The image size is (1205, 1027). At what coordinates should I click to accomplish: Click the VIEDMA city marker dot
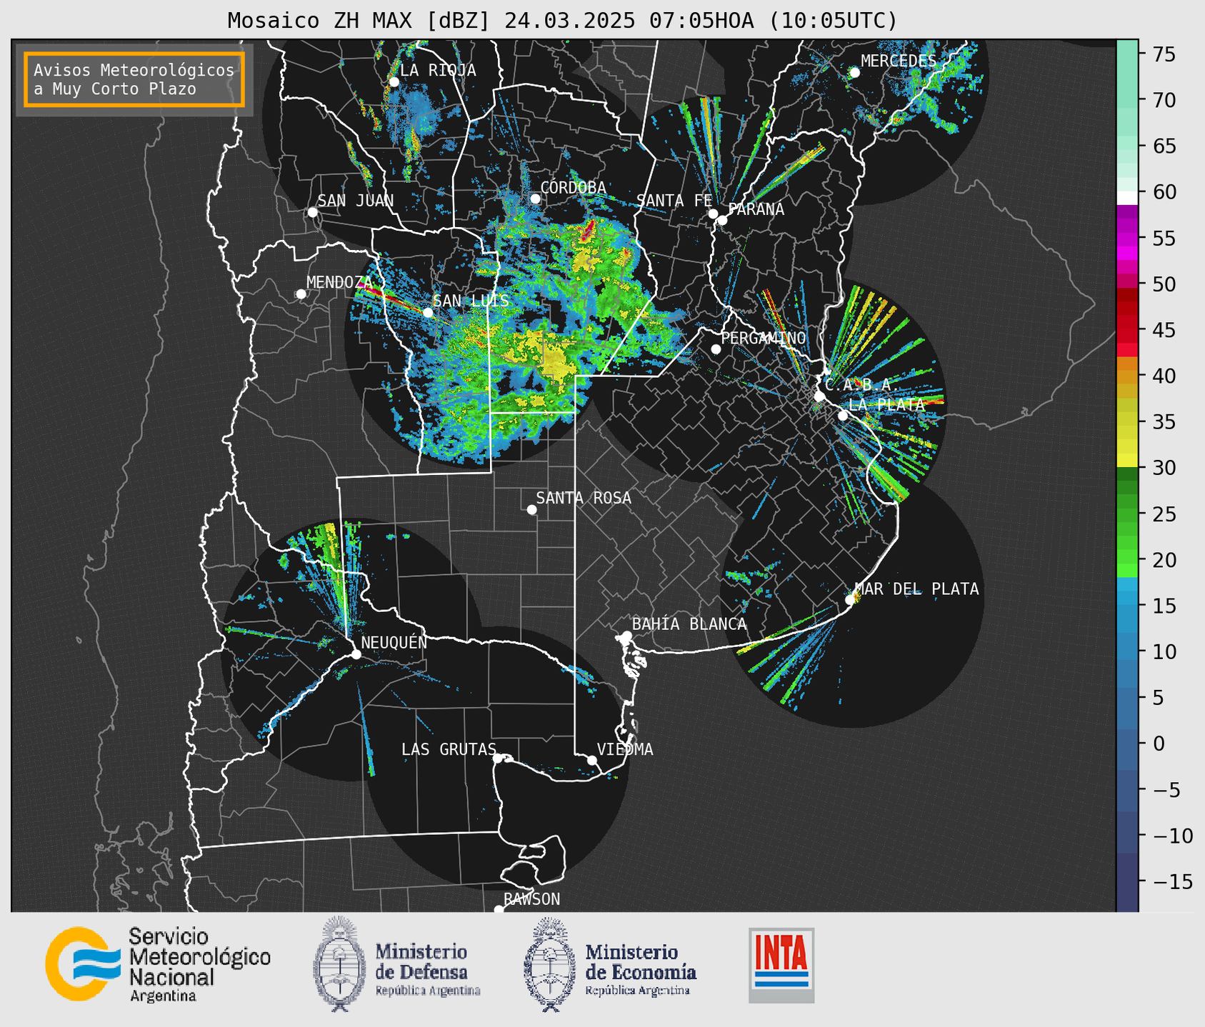click(592, 760)
